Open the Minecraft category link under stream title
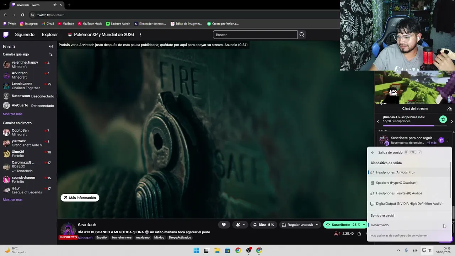Viewport: 455px width, 256px height. click(85, 238)
